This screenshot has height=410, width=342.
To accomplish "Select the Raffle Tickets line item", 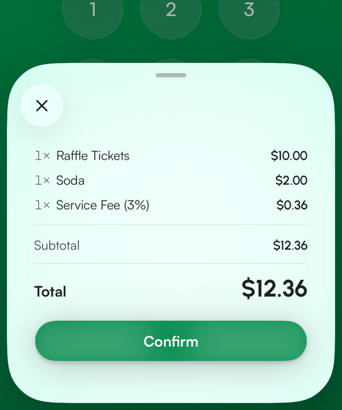I will (x=171, y=156).
